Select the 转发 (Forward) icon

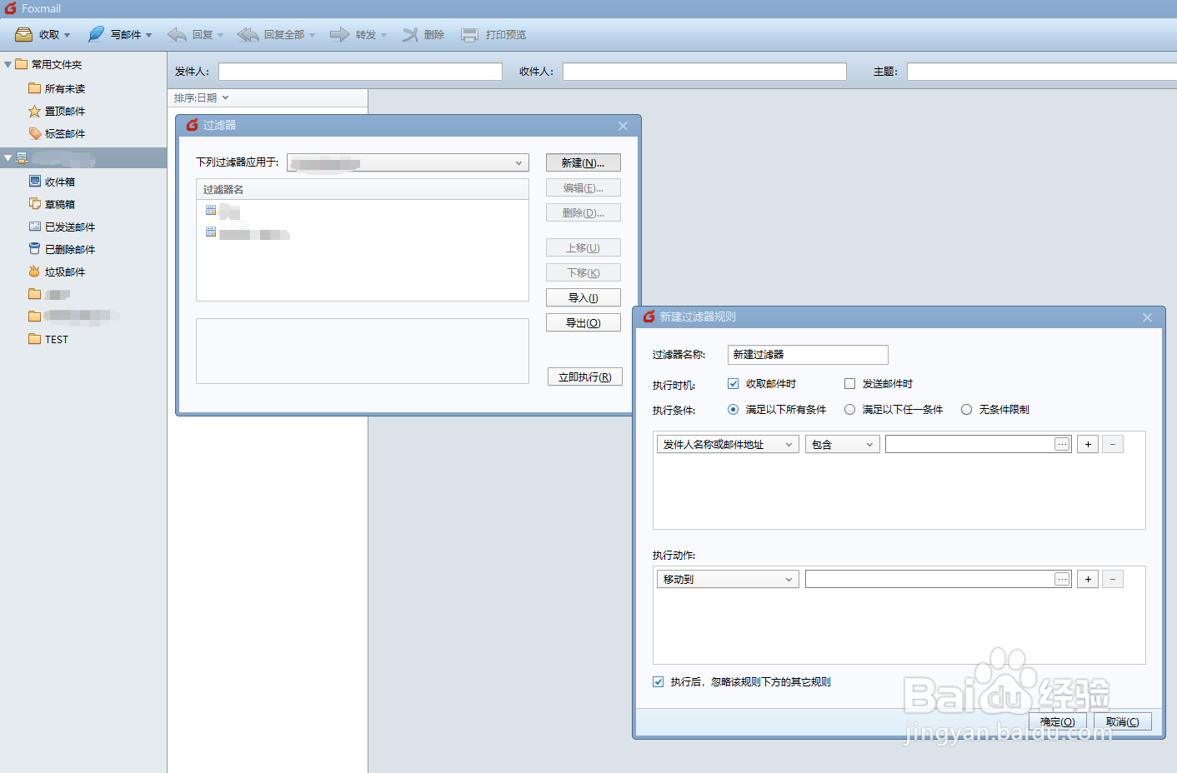click(x=339, y=34)
